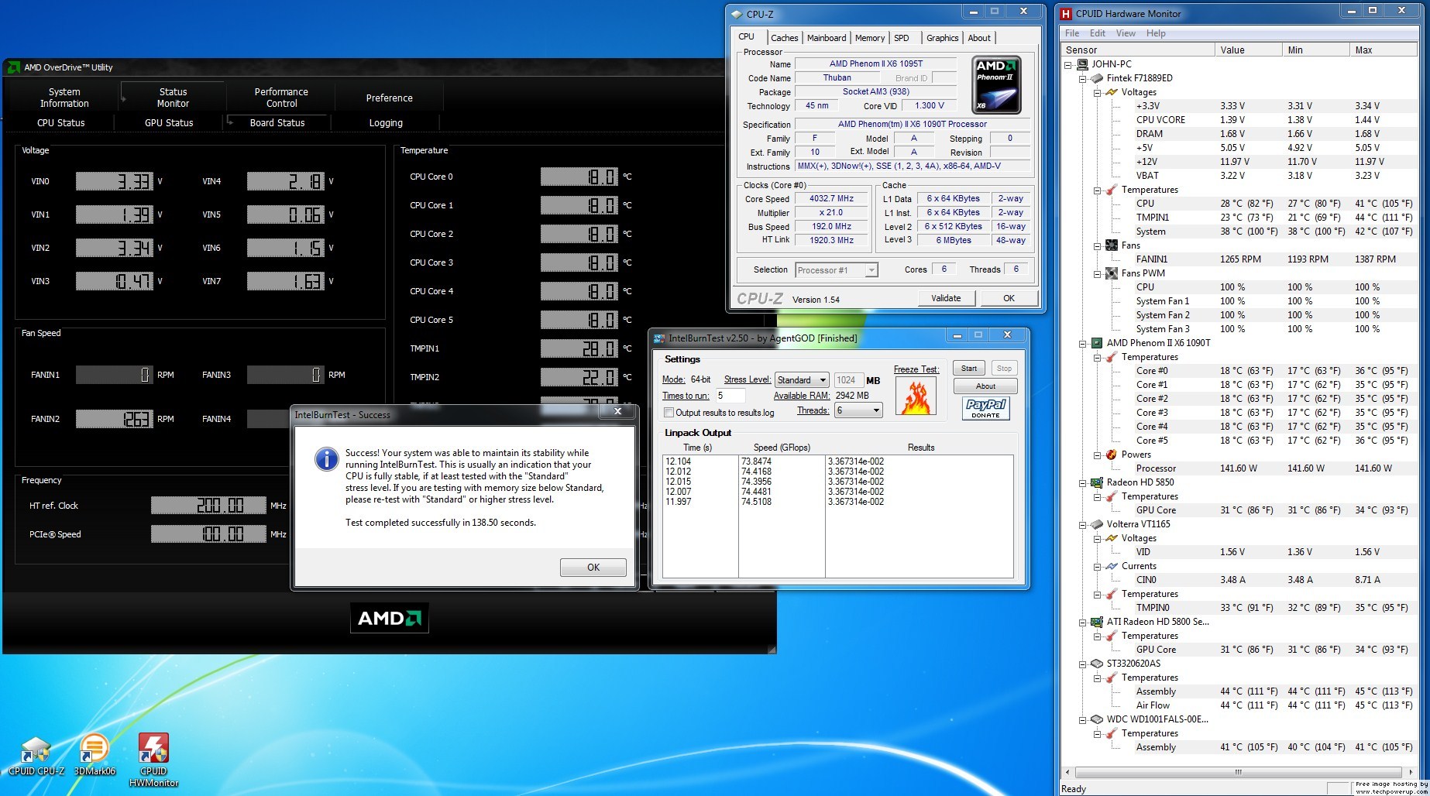Open the 3DMark06 desktop shortcut
Viewport: 1430px width, 796px height.
[x=95, y=756]
